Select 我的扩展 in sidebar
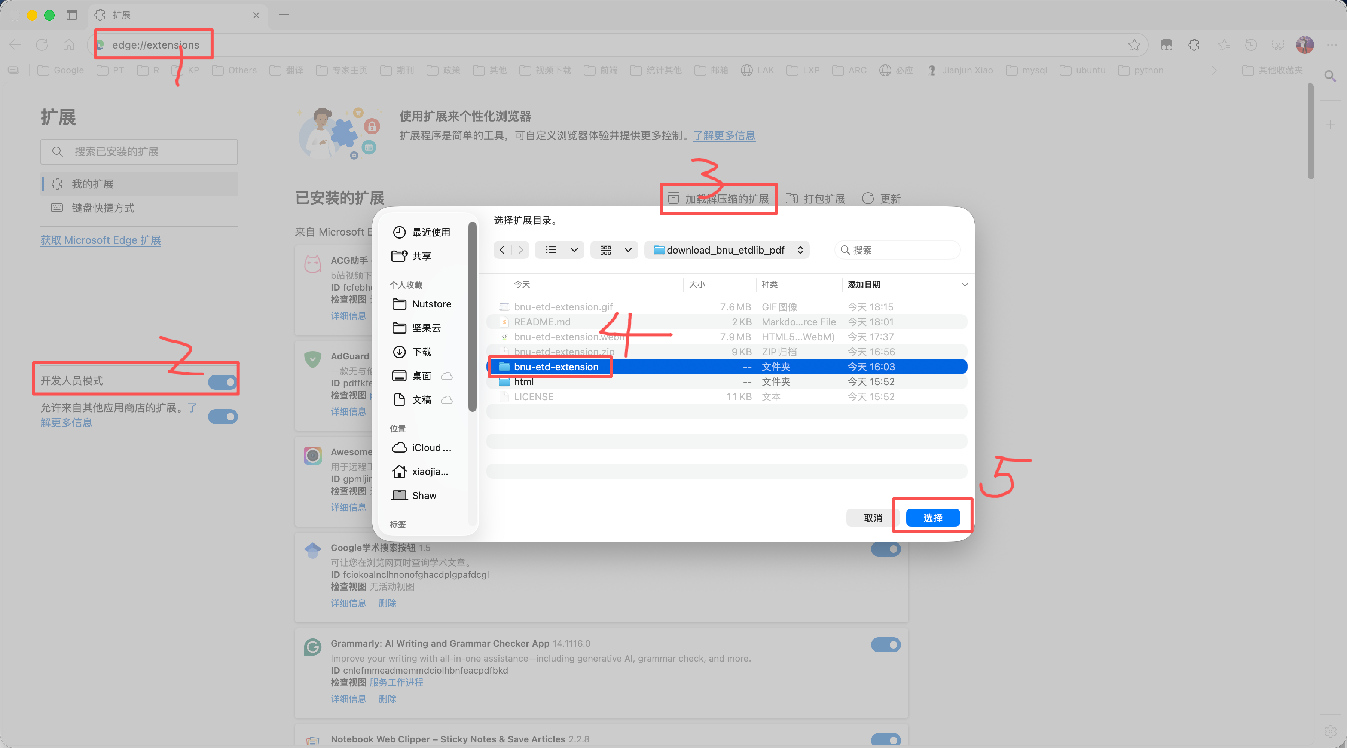Viewport: 1347px width, 748px height. (x=139, y=184)
